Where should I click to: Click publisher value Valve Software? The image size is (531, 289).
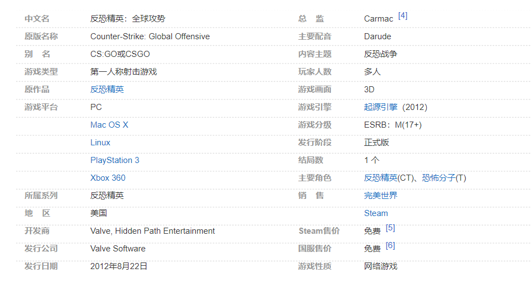pos(118,249)
